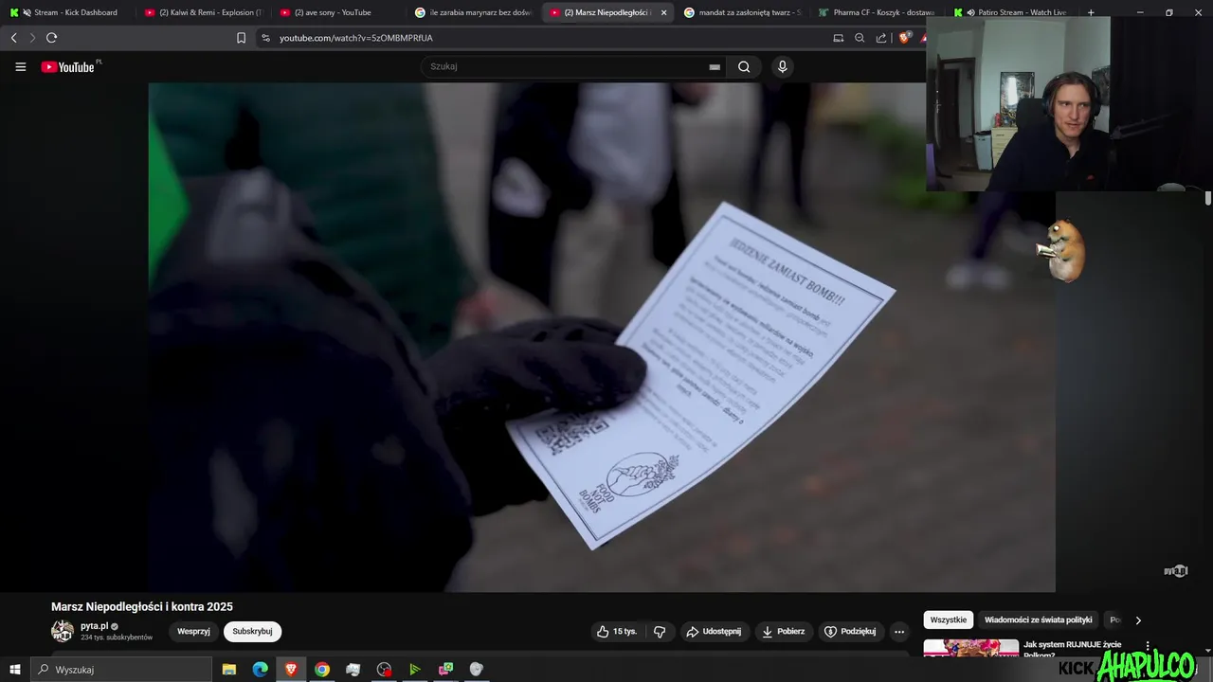
Task: Select Wiadomości ze świata polityki chip
Action: click(1038, 620)
